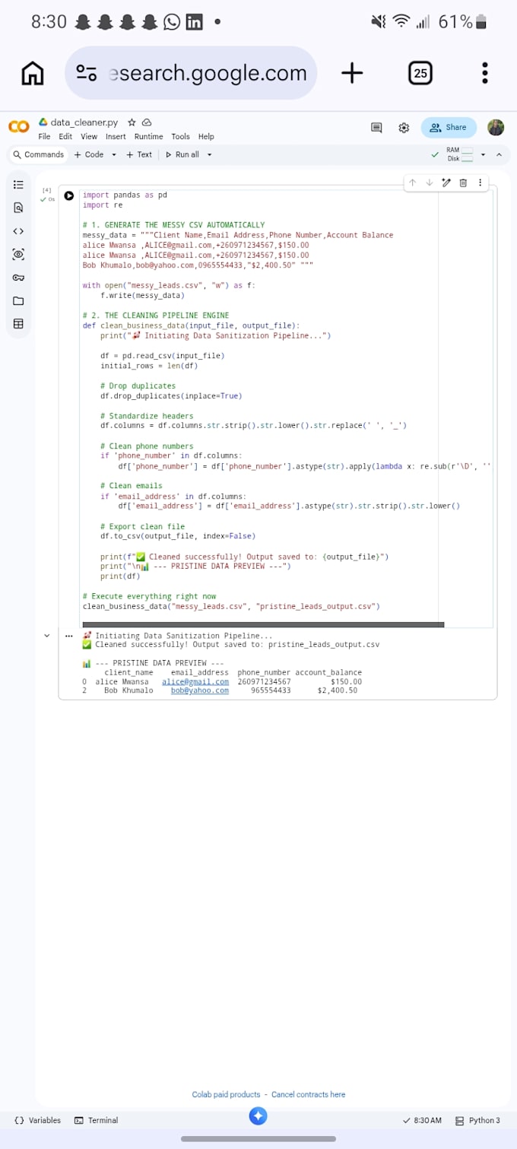
Task: Click the 8:30 AM execution status
Action: pos(422,1120)
